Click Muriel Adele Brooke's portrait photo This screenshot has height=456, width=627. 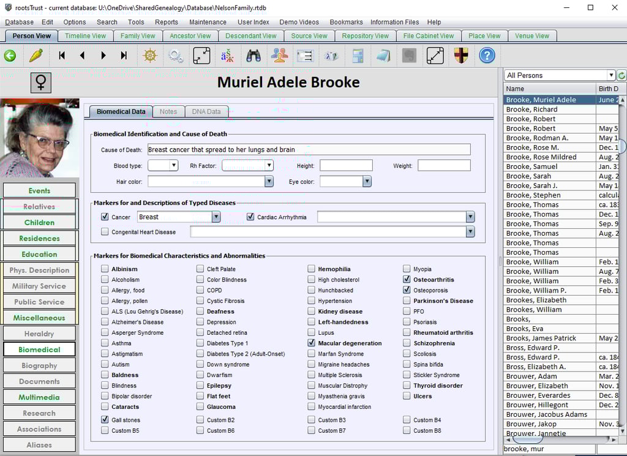coord(40,138)
